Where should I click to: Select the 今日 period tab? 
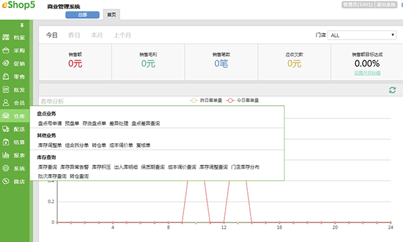coord(52,35)
